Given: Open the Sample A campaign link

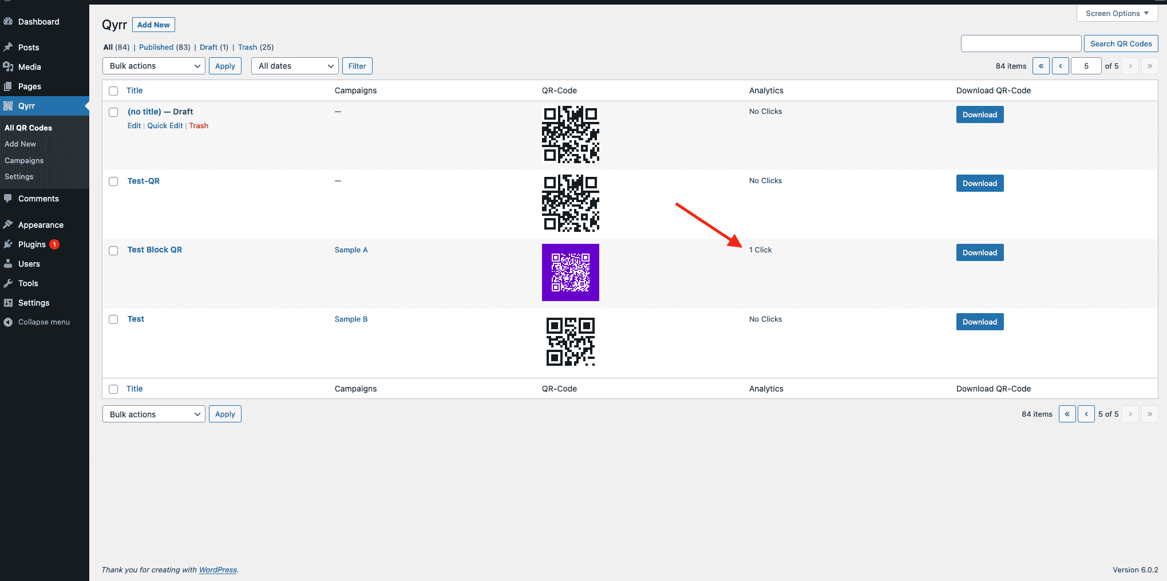Looking at the screenshot, I should (x=351, y=250).
